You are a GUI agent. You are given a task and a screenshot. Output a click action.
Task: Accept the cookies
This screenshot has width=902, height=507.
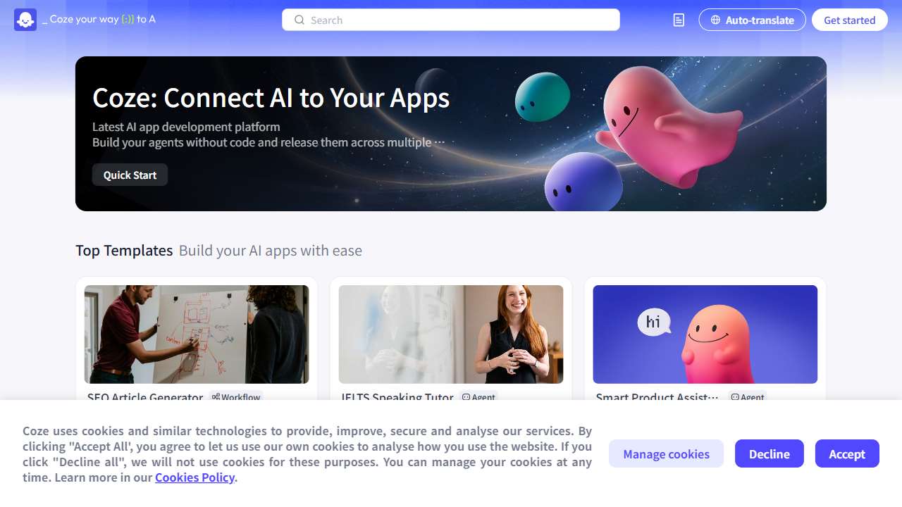[x=847, y=453]
